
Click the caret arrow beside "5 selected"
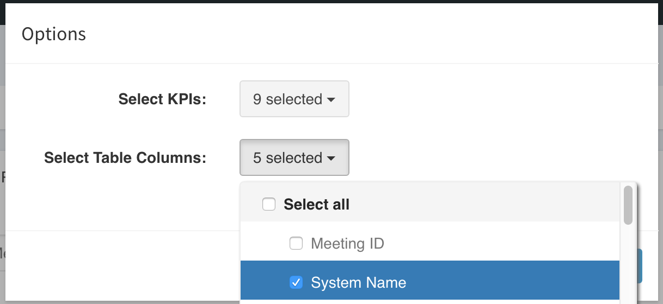[331, 159]
